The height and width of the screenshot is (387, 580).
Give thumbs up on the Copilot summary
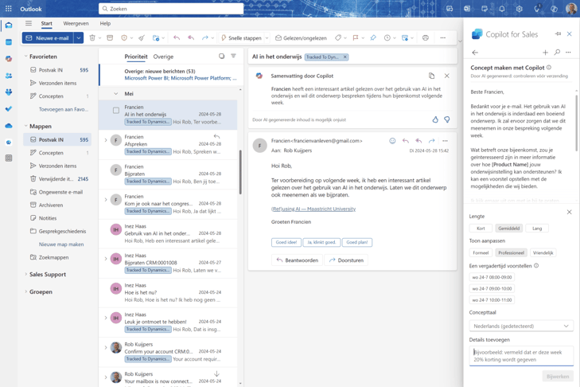435,119
